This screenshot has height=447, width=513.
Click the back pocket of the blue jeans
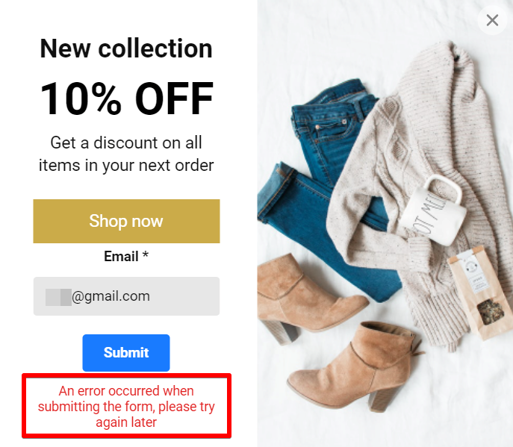coord(332,131)
